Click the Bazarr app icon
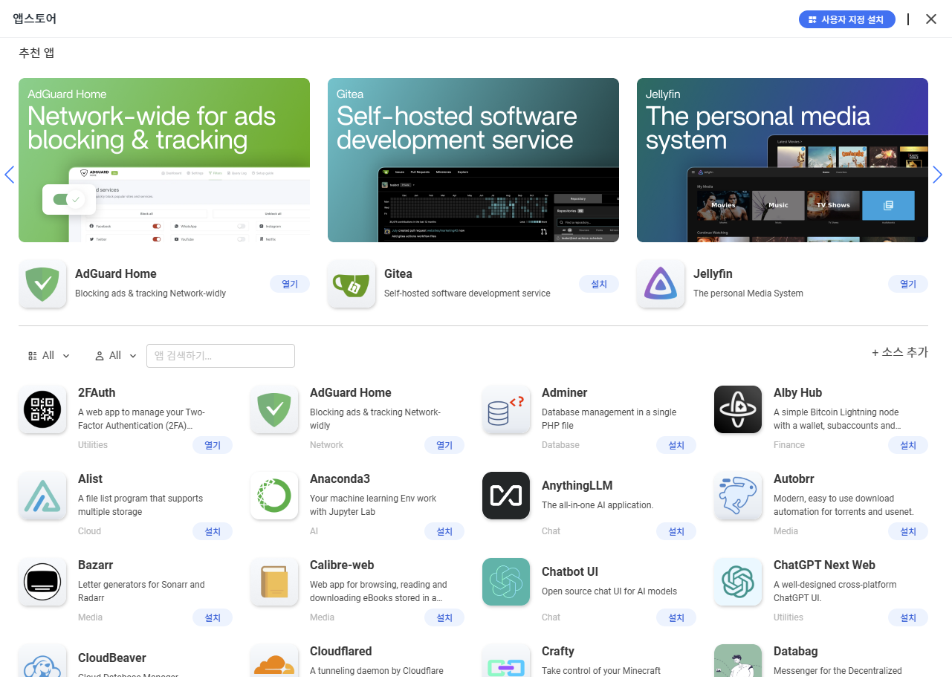Viewport: 952px width, 691px height. (x=42, y=582)
